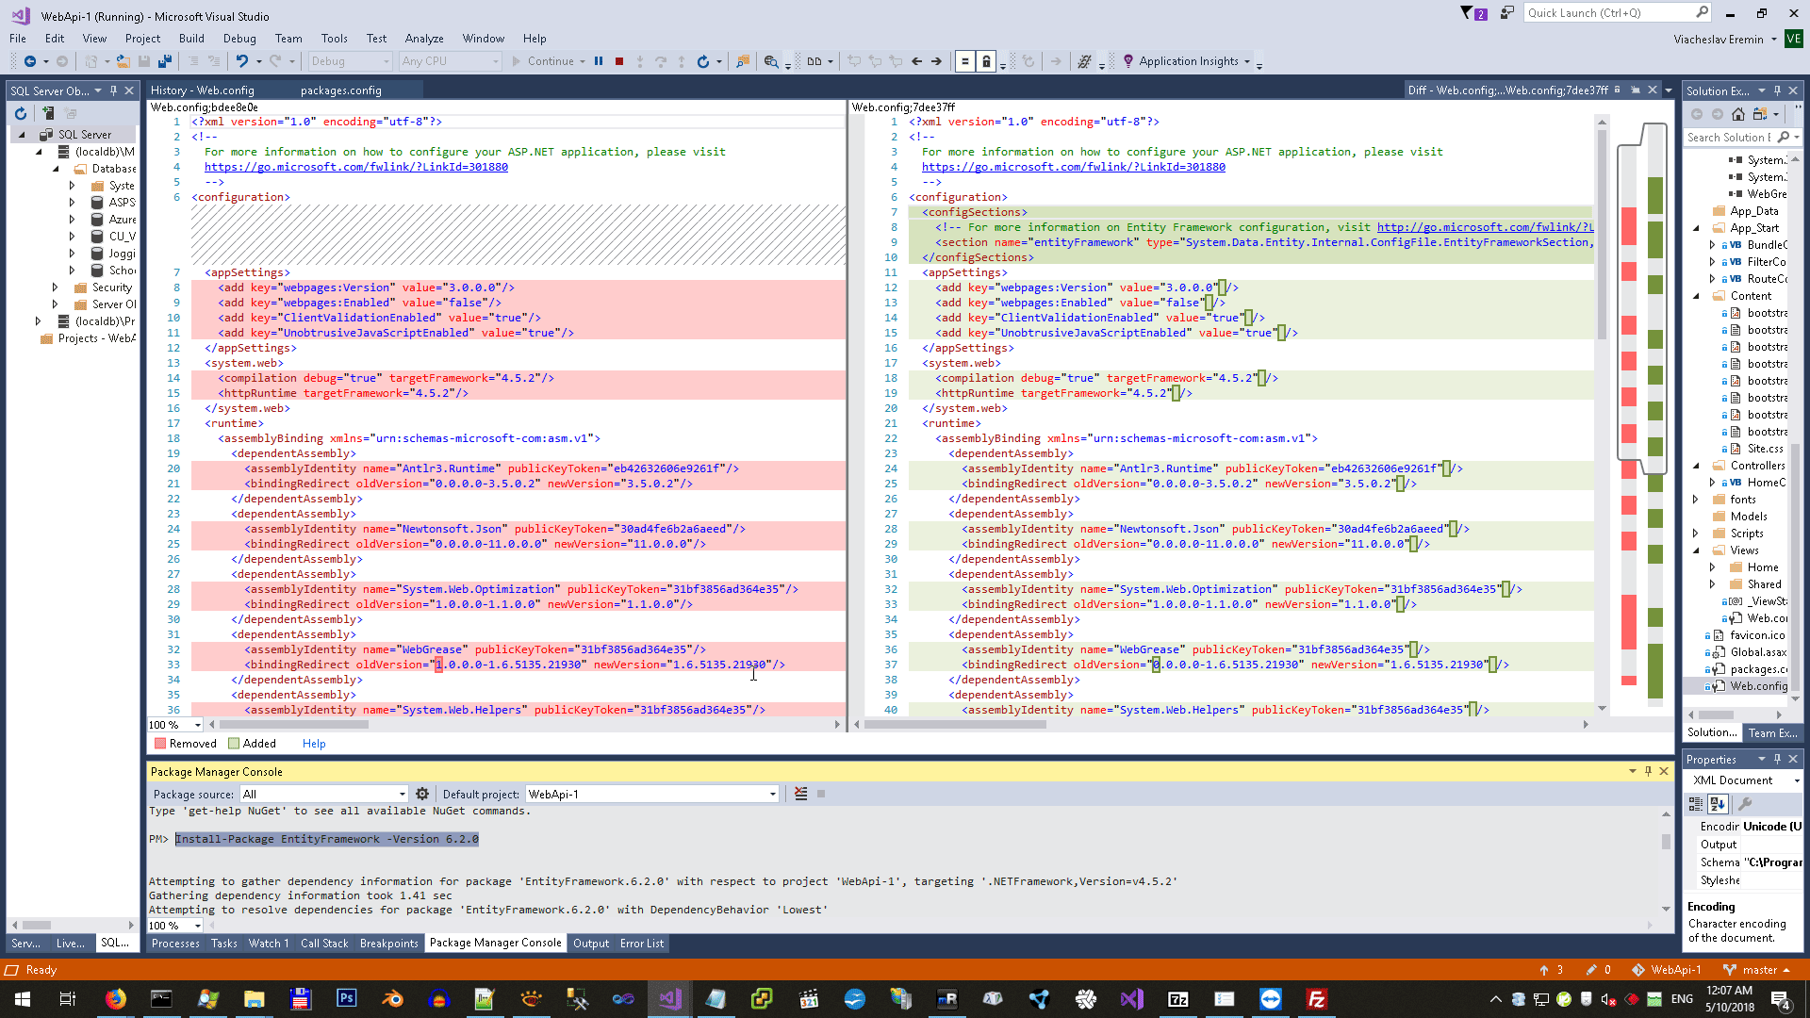1810x1018 pixels.
Task: Open Package Manager Console settings gear
Action: tap(422, 794)
